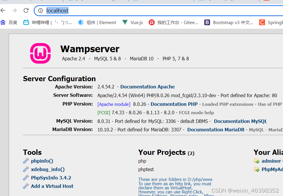The height and width of the screenshot is (196, 283).
Task: View site information icon in address bar
Action: [x=41, y=11]
